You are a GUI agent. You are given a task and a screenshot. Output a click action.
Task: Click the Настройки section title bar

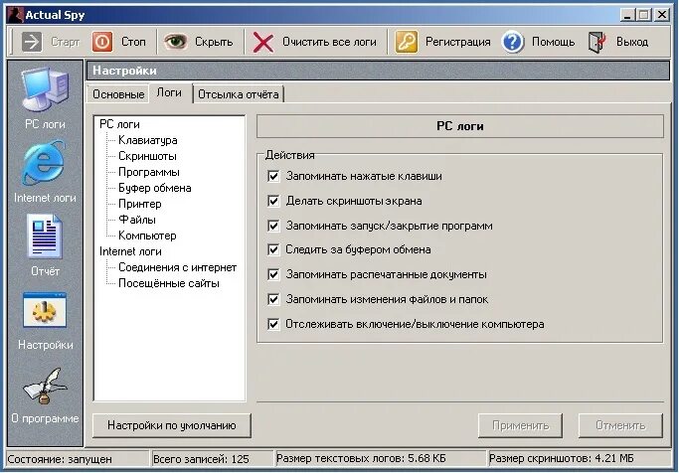tap(378, 71)
